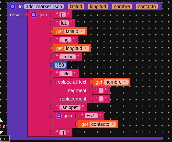Screen dimensions: 172x142
Task: Click the ",snippet:" text field
Action: [x=70, y=107]
